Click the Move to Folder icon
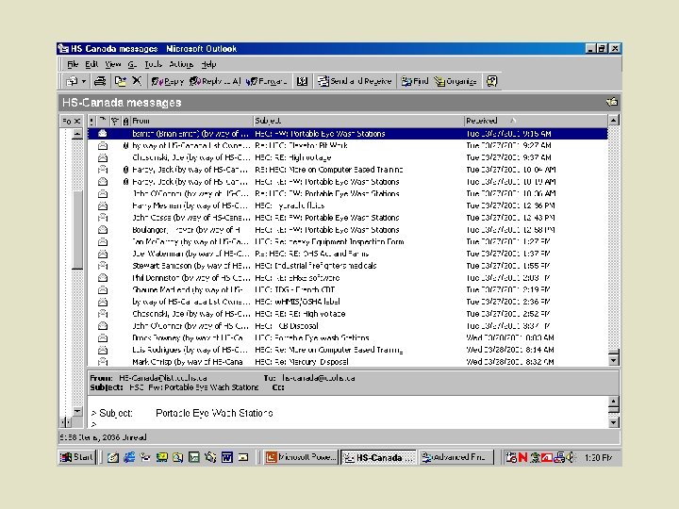 pyautogui.click(x=120, y=81)
